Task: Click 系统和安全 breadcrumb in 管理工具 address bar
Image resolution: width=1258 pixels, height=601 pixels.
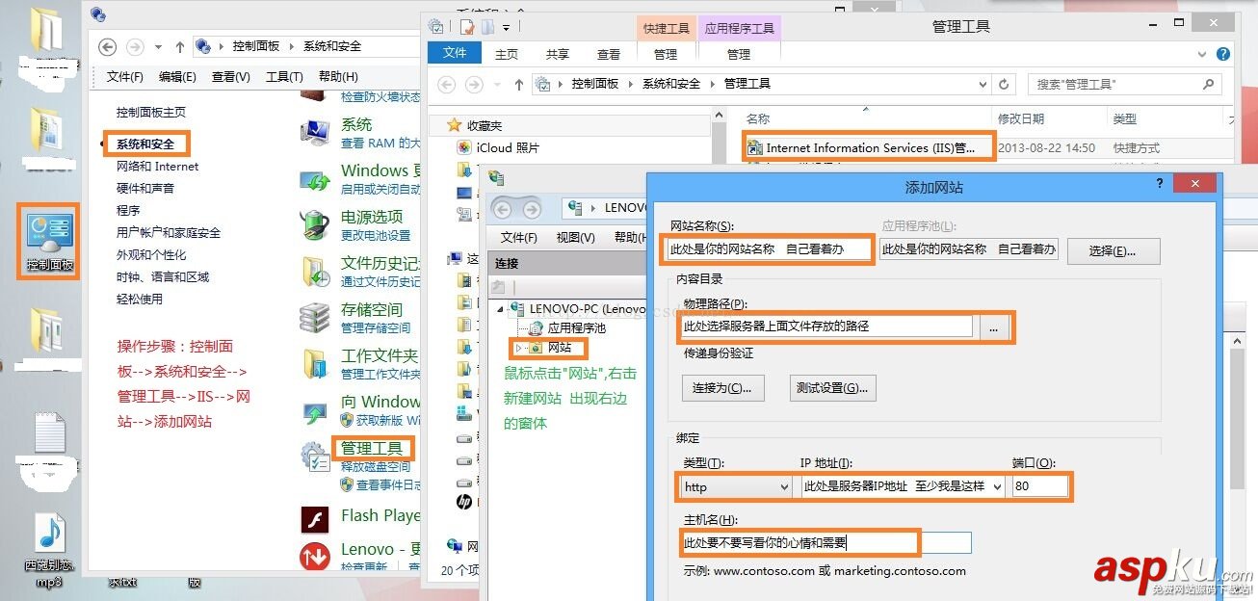Action: [671, 84]
